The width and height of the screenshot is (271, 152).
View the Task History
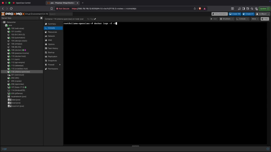click(x=53, y=48)
